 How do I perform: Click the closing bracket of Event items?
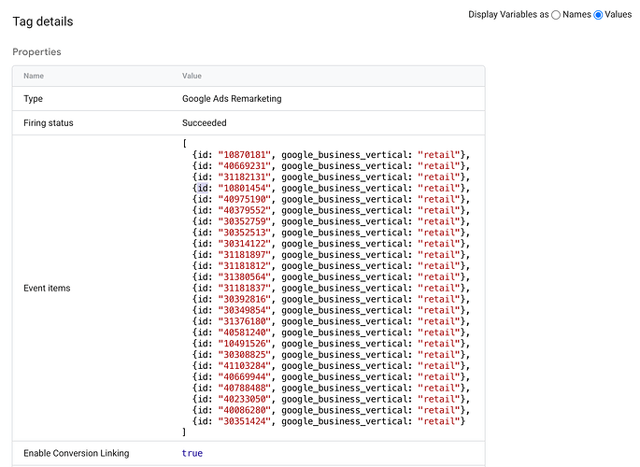click(184, 432)
